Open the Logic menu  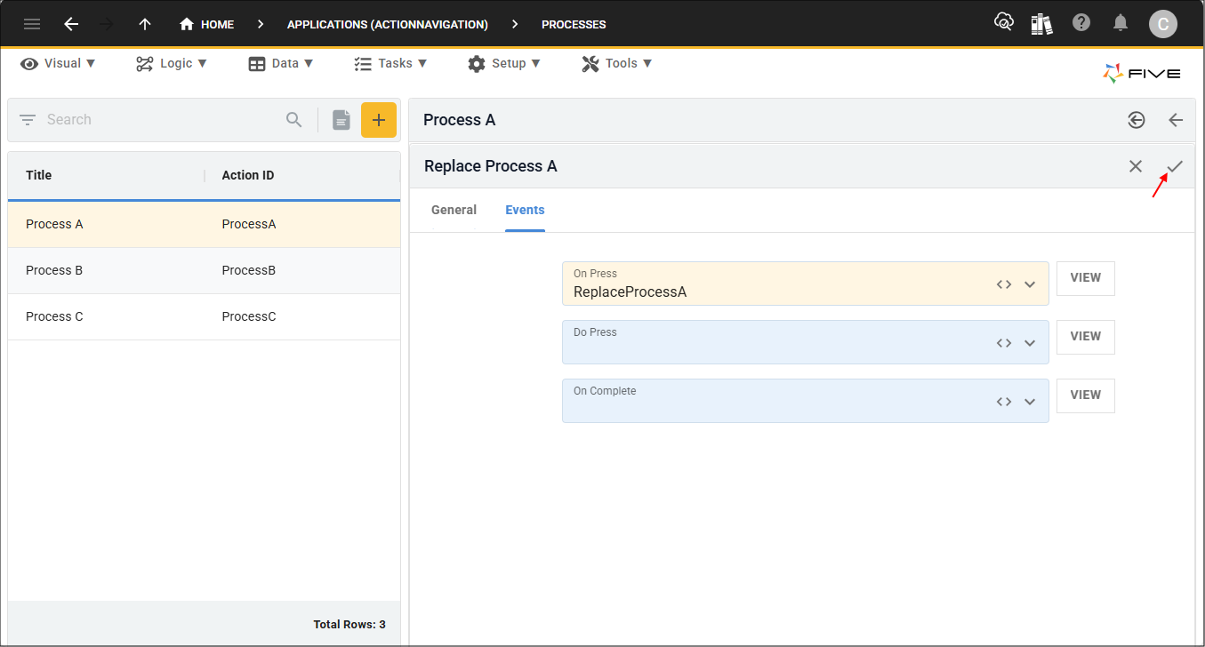pyautogui.click(x=171, y=63)
